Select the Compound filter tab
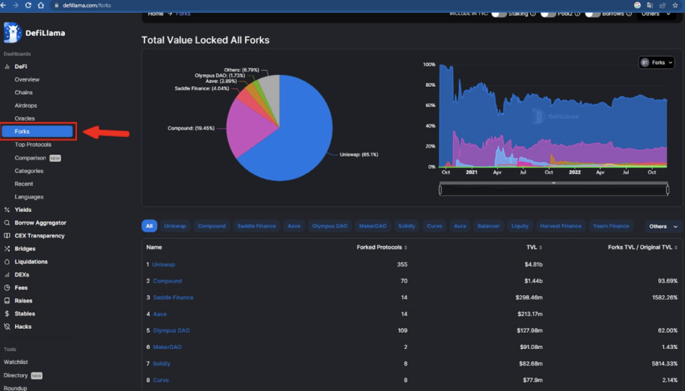 (212, 226)
